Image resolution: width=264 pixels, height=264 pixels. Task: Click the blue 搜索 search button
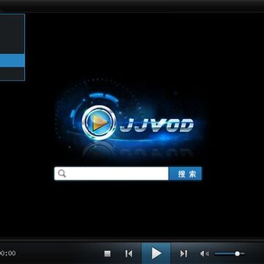pyautogui.click(x=186, y=174)
